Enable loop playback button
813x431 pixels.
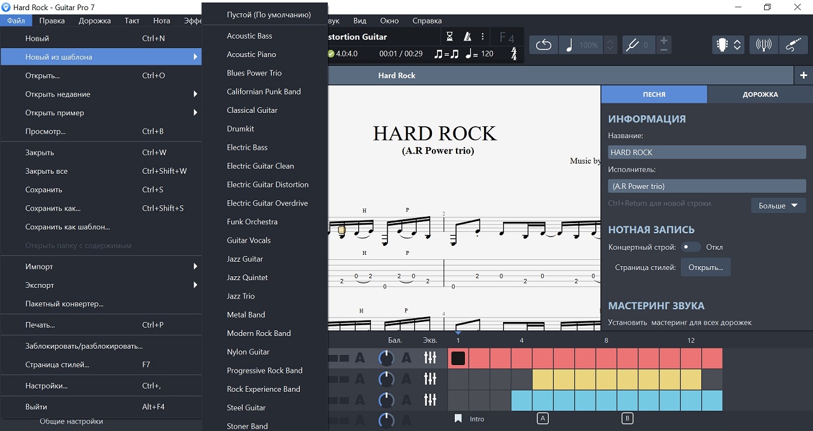(544, 45)
